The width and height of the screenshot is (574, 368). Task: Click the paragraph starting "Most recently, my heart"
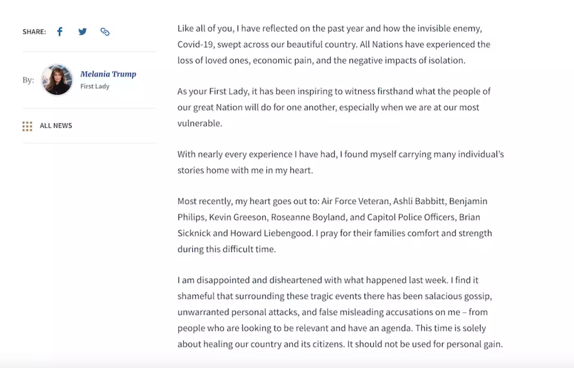(334, 225)
